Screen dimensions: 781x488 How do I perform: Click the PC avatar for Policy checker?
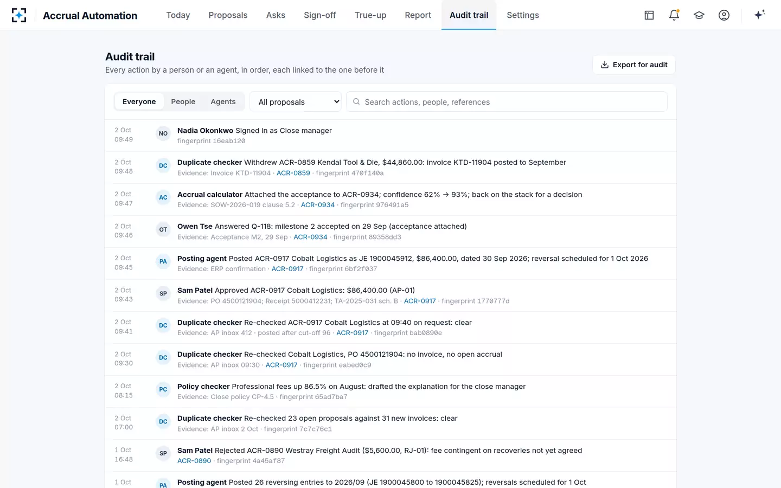(163, 389)
